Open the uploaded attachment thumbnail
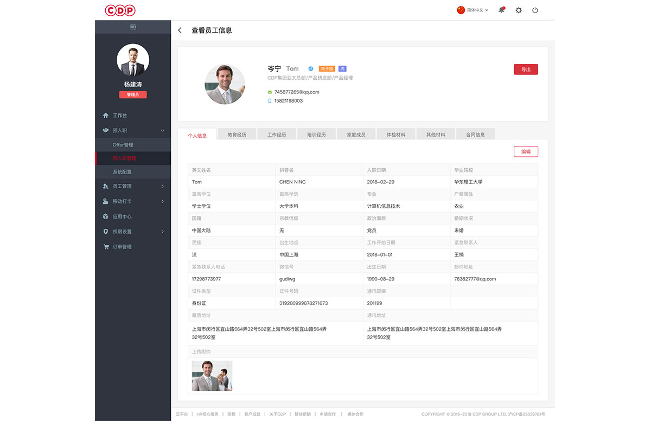 (x=212, y=376)
